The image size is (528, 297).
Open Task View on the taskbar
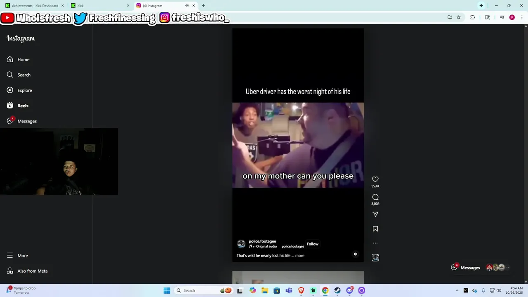(240, 290)
